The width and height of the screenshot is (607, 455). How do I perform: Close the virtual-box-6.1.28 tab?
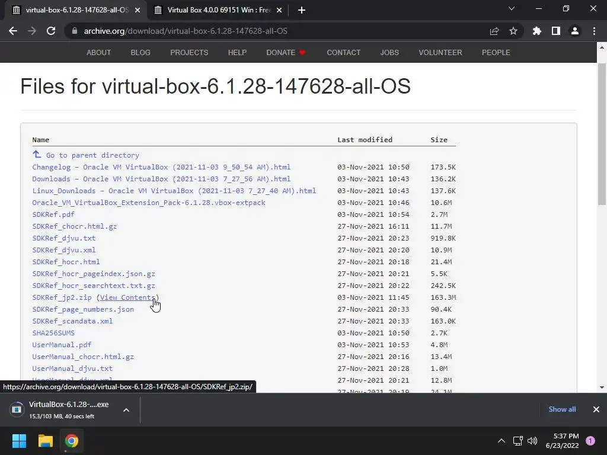coord(138,11)
